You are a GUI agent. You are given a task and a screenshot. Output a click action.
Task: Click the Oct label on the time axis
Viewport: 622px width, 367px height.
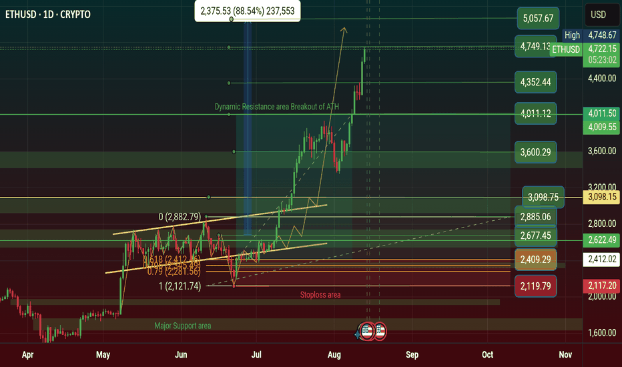[487, 355]
